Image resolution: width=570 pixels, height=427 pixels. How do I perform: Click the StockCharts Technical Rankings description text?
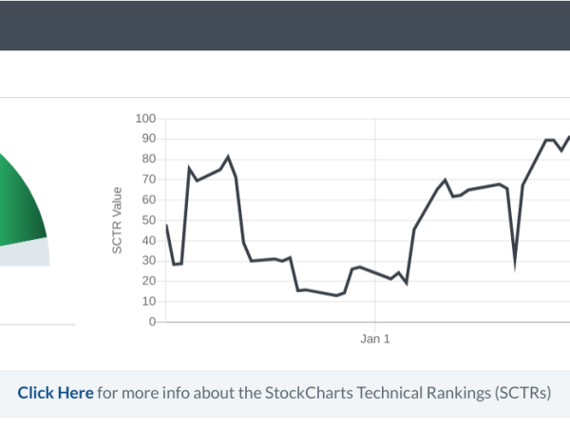point(323,393)
